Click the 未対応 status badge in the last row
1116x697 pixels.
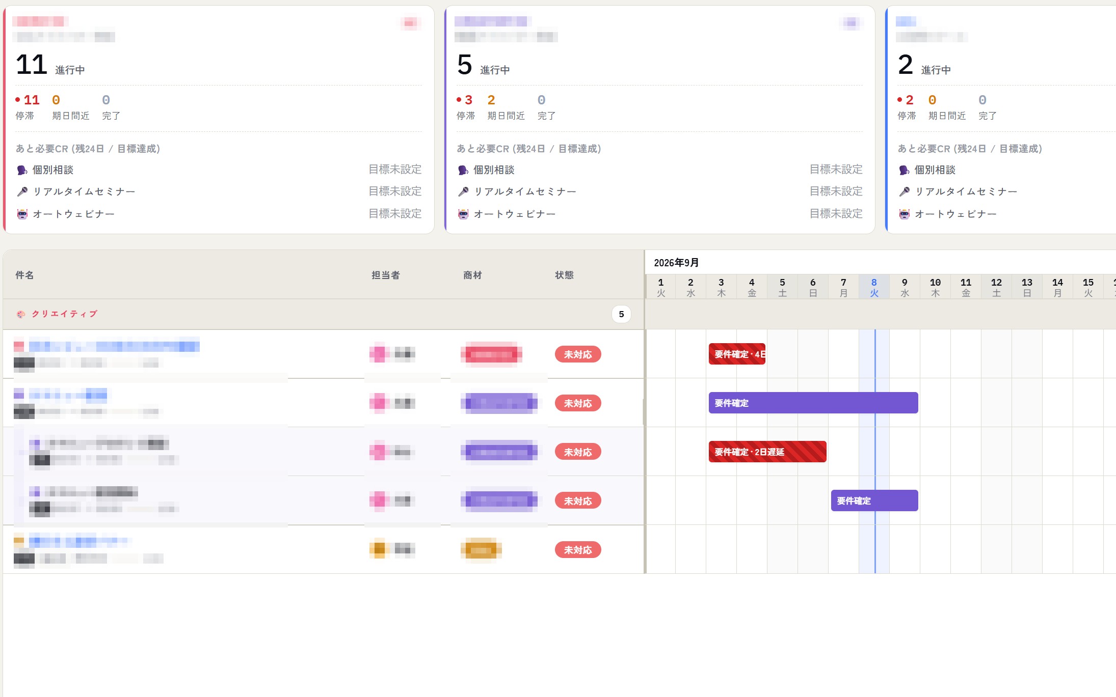(578, 550)
